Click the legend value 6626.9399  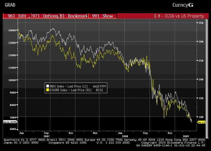point(99,86)
